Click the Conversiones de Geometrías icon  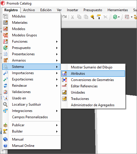64,80
